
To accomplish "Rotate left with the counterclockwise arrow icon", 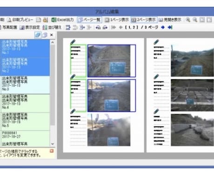I will tap(98, 27).
